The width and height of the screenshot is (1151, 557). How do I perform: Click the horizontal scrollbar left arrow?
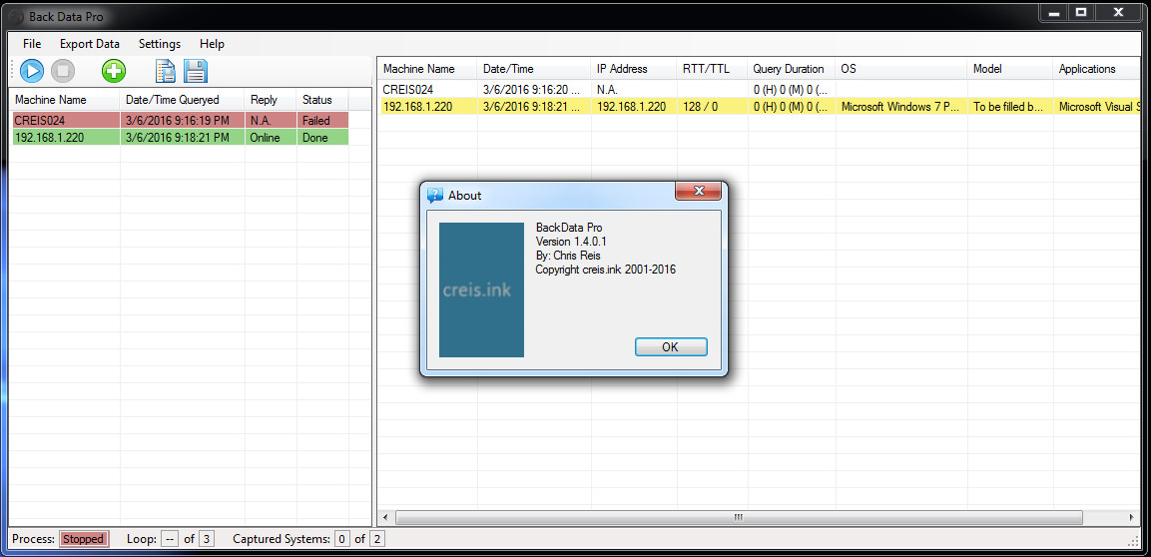coord(384,517)
